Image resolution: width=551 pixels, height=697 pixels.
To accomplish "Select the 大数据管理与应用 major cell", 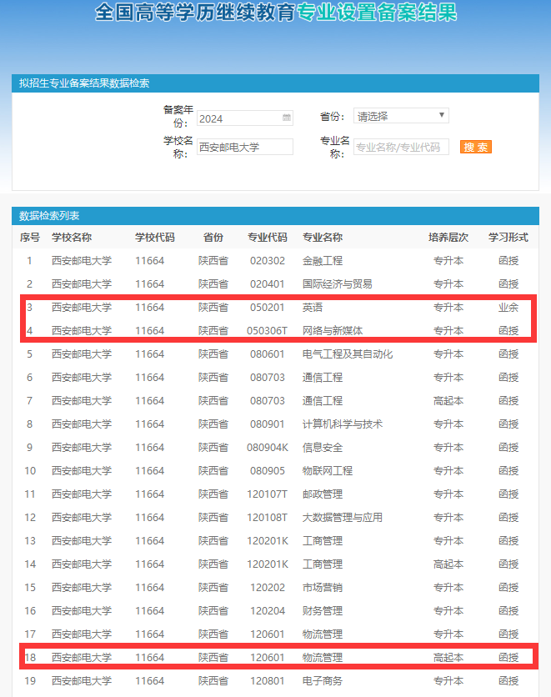I will 343,518.
